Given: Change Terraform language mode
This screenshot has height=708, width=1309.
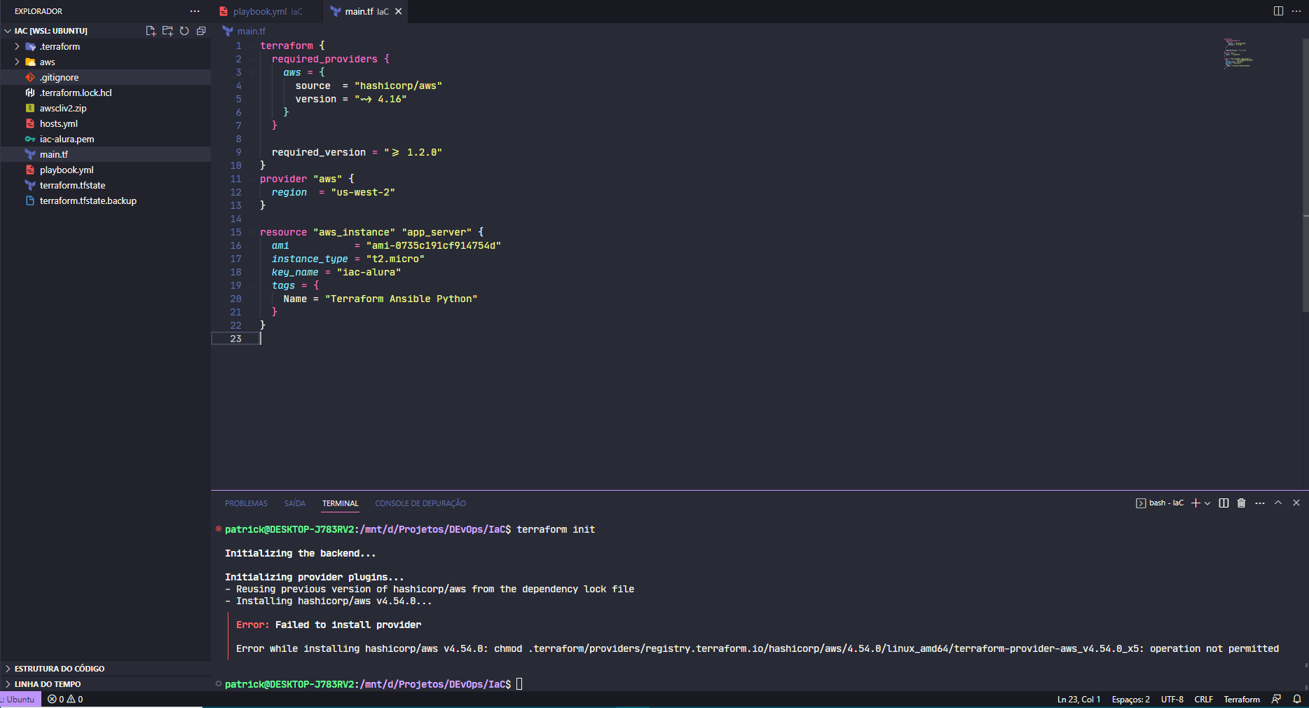Looking at the screenshot, I should pos(1241,700).
